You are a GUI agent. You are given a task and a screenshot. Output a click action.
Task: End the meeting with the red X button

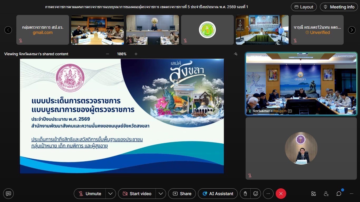tap(281, 194)
